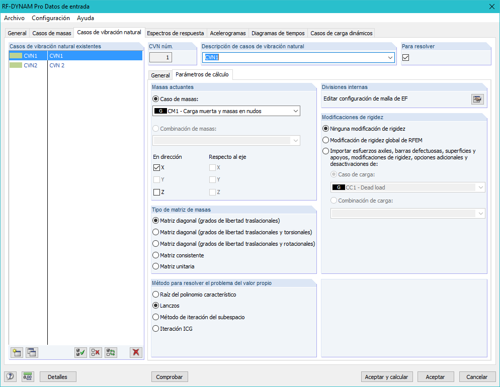
Task: Select the CVN1 row in cases list
Action: click(x=75, y=56)
